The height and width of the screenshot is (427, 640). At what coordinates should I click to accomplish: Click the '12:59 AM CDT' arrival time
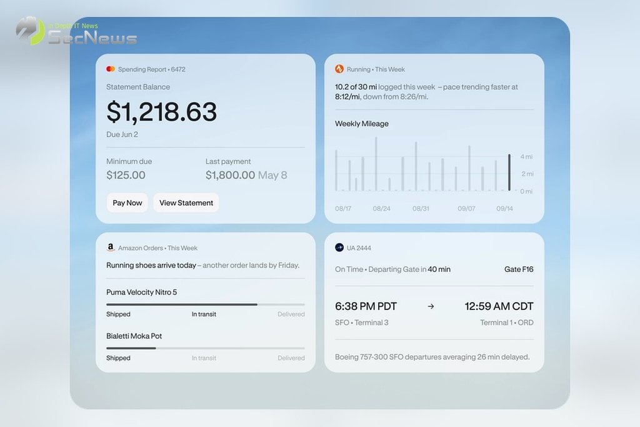pos(499,306)
